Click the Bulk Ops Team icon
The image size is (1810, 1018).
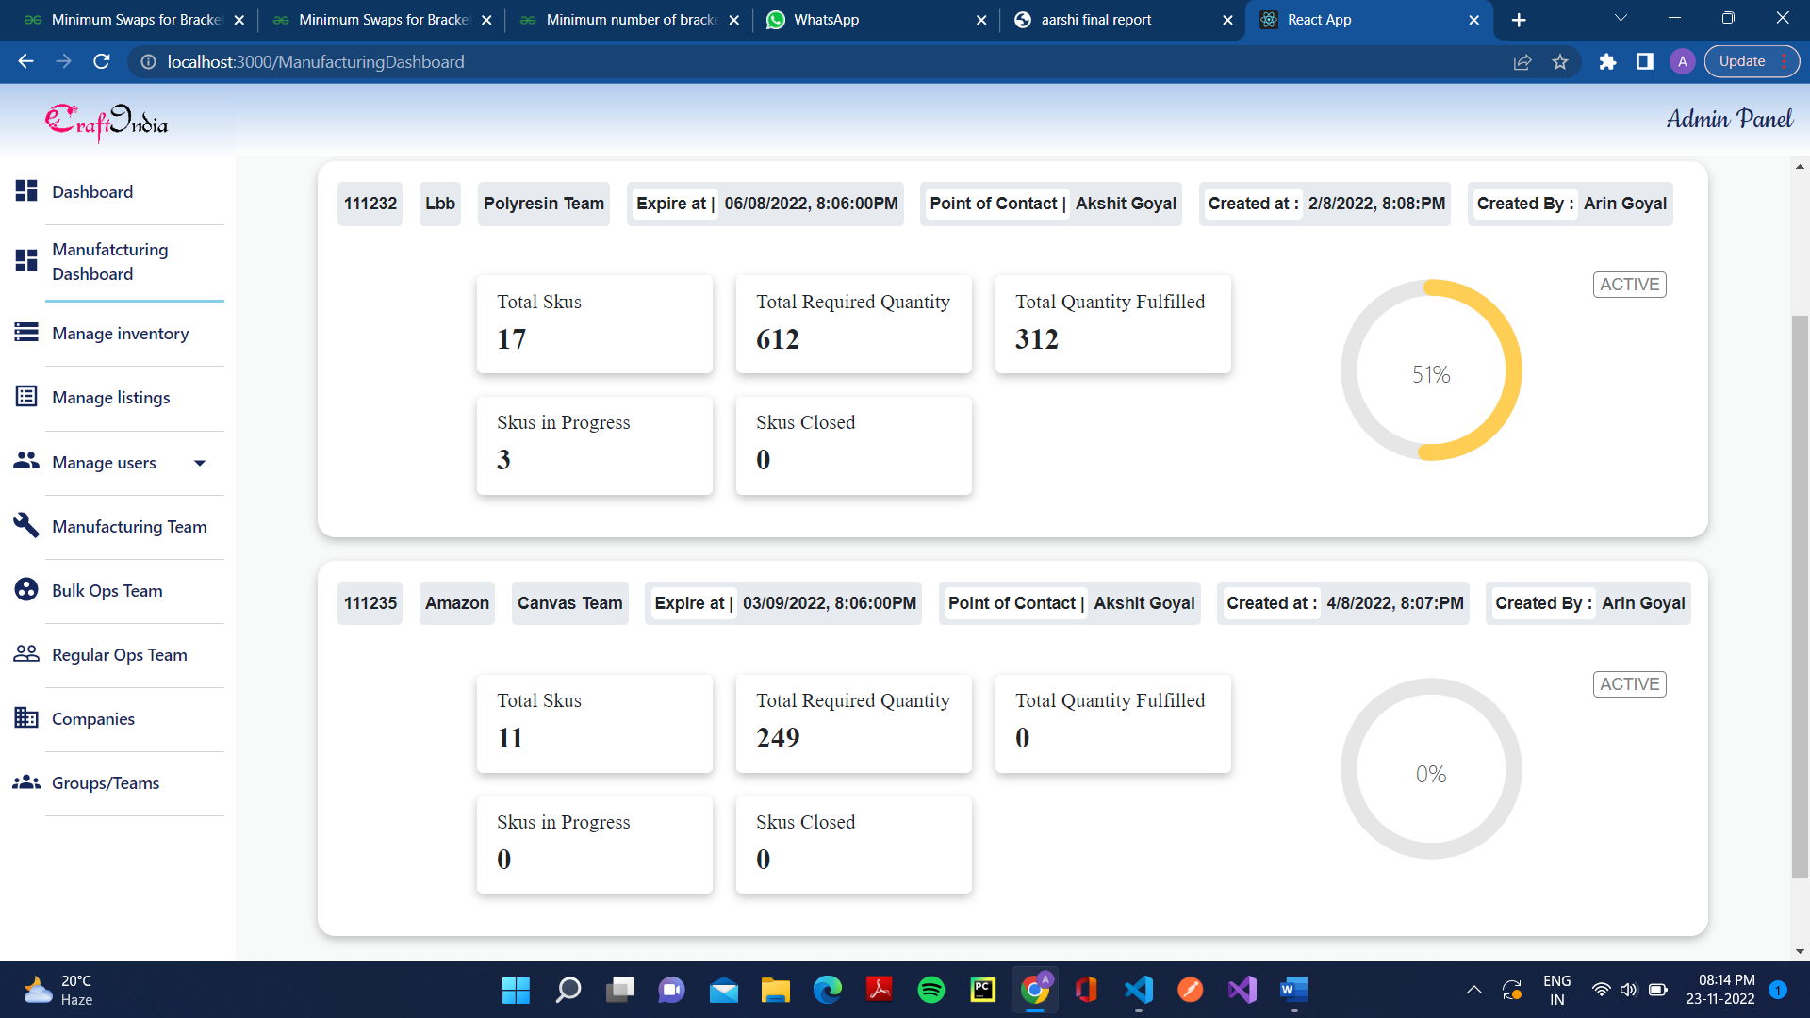(25, 590)
